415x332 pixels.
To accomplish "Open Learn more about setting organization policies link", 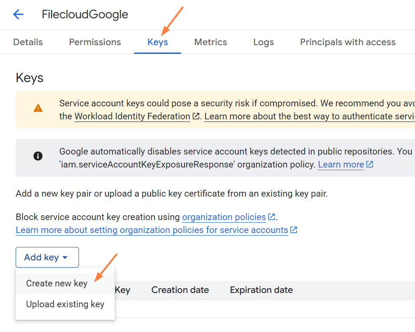I will [x=152, y=230].
